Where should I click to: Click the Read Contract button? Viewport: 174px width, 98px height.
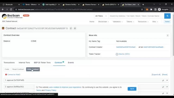pos(18,69)
